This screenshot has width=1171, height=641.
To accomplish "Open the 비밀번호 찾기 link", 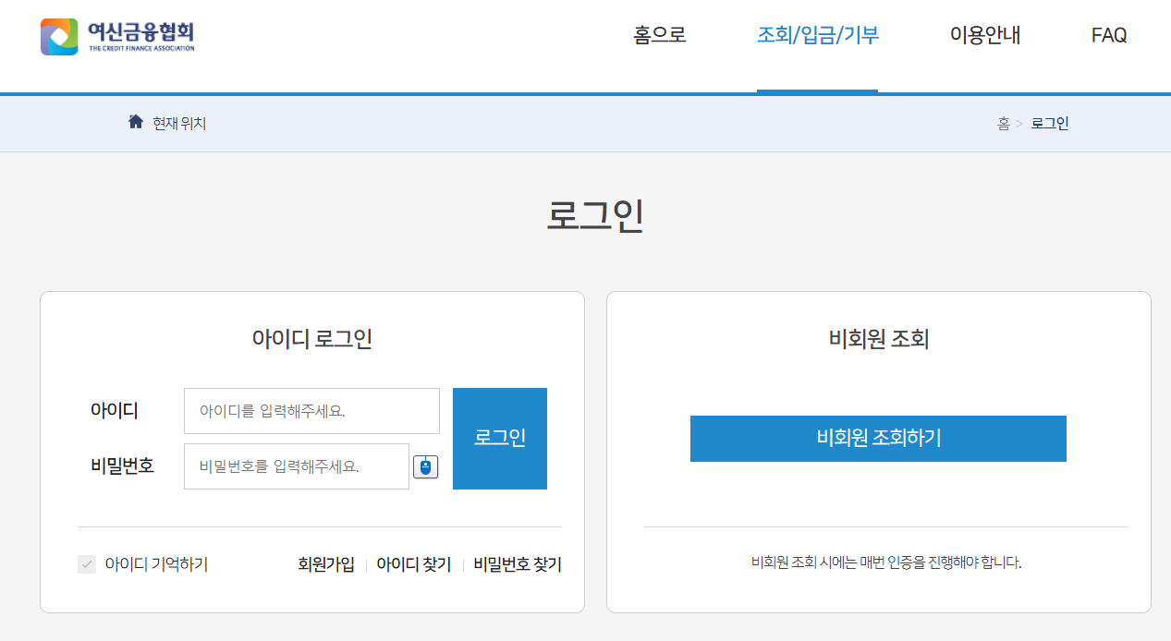I will tap(518, 564).
